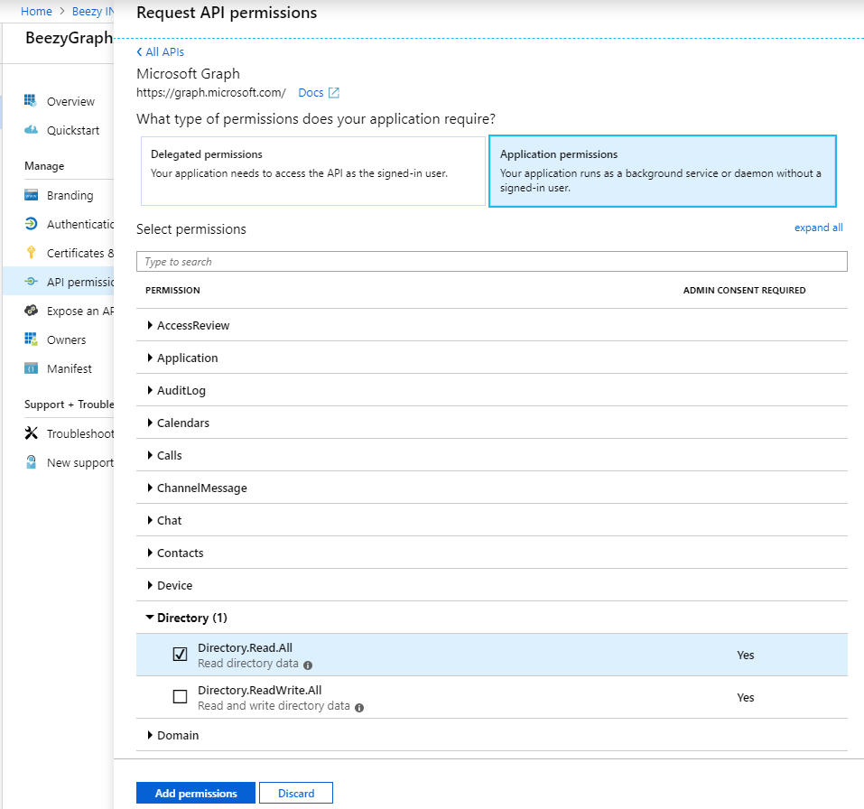
Task: Click the Authentication arrow icon
Action: [x=31, y=224]
